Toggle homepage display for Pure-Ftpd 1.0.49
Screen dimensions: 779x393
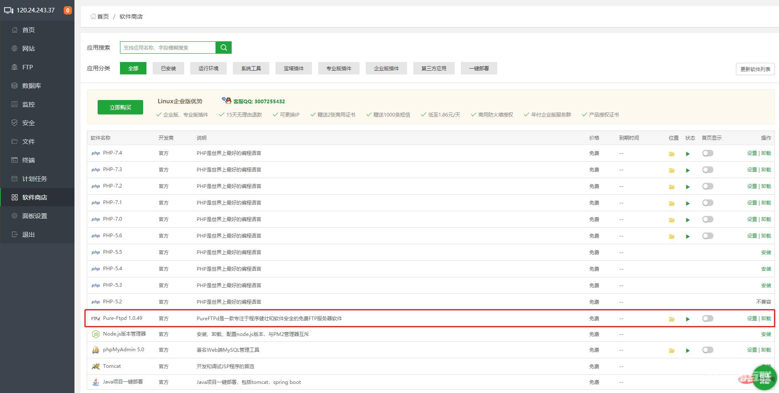click(x=707, y=319)
